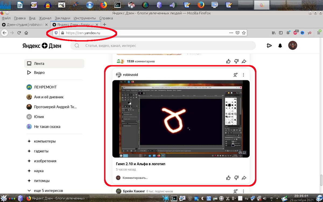Open the Adblock Plus extension
The image size is (323, 202).
tap(295, 33)
